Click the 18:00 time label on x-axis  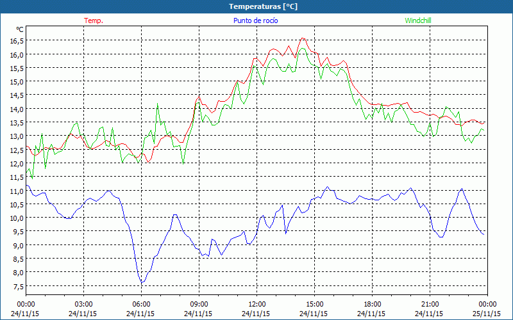pyautogui.click(x=373, y=305)
